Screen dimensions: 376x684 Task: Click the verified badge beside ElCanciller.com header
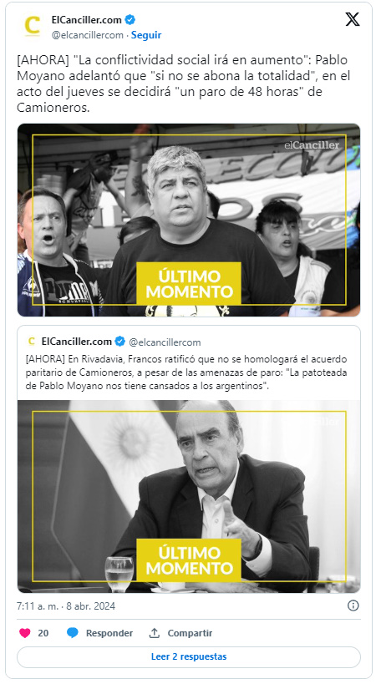tap(130, 20)
